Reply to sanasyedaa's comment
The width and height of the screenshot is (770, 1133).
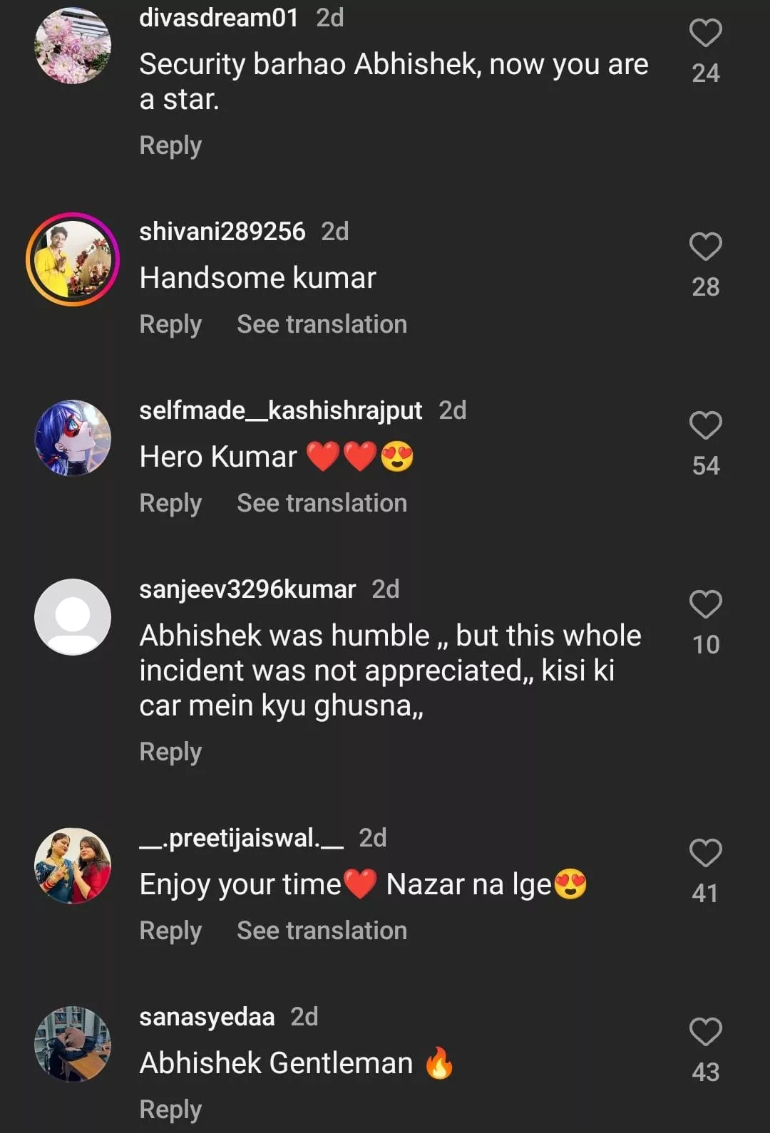[x=170, y=1109]
